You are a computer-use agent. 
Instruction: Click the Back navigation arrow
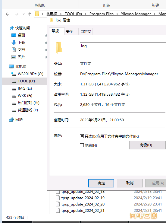(x=8, y=14)
